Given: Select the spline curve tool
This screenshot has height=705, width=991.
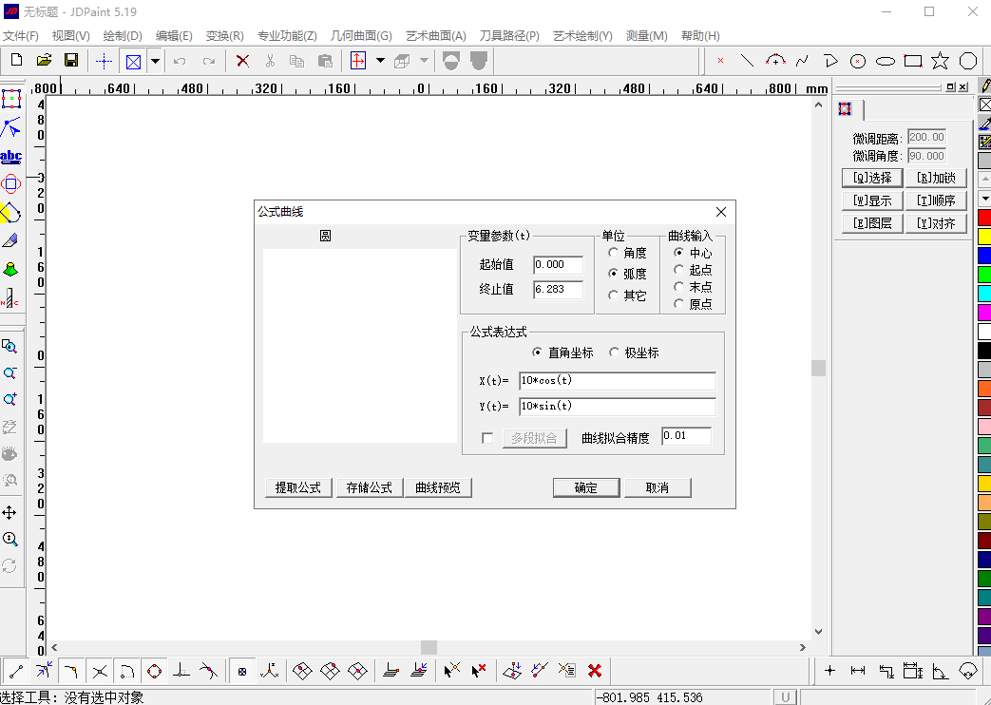Looking at the screenshot, I should coord(802,61).
